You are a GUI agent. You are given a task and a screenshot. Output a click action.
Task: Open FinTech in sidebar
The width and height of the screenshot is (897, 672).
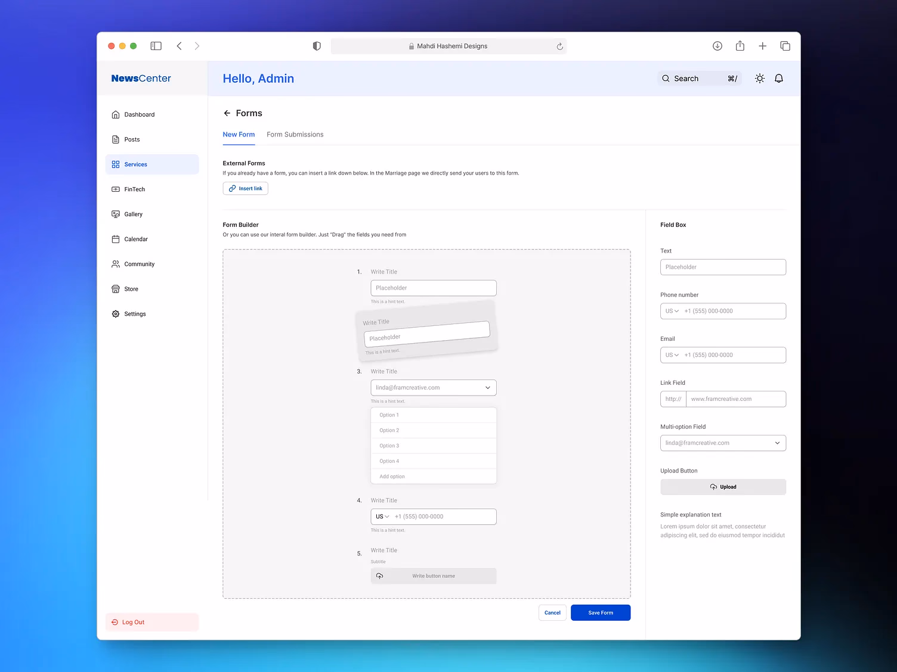(152, 189)
